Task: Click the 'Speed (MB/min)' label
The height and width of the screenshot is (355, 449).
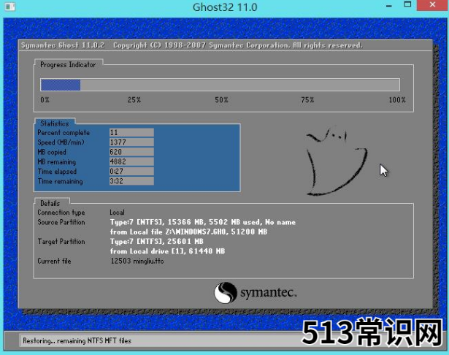Action: [x=61, y=142]
